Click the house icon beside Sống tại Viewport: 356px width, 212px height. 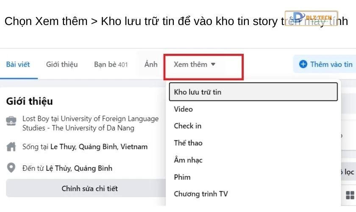(11, 147)
